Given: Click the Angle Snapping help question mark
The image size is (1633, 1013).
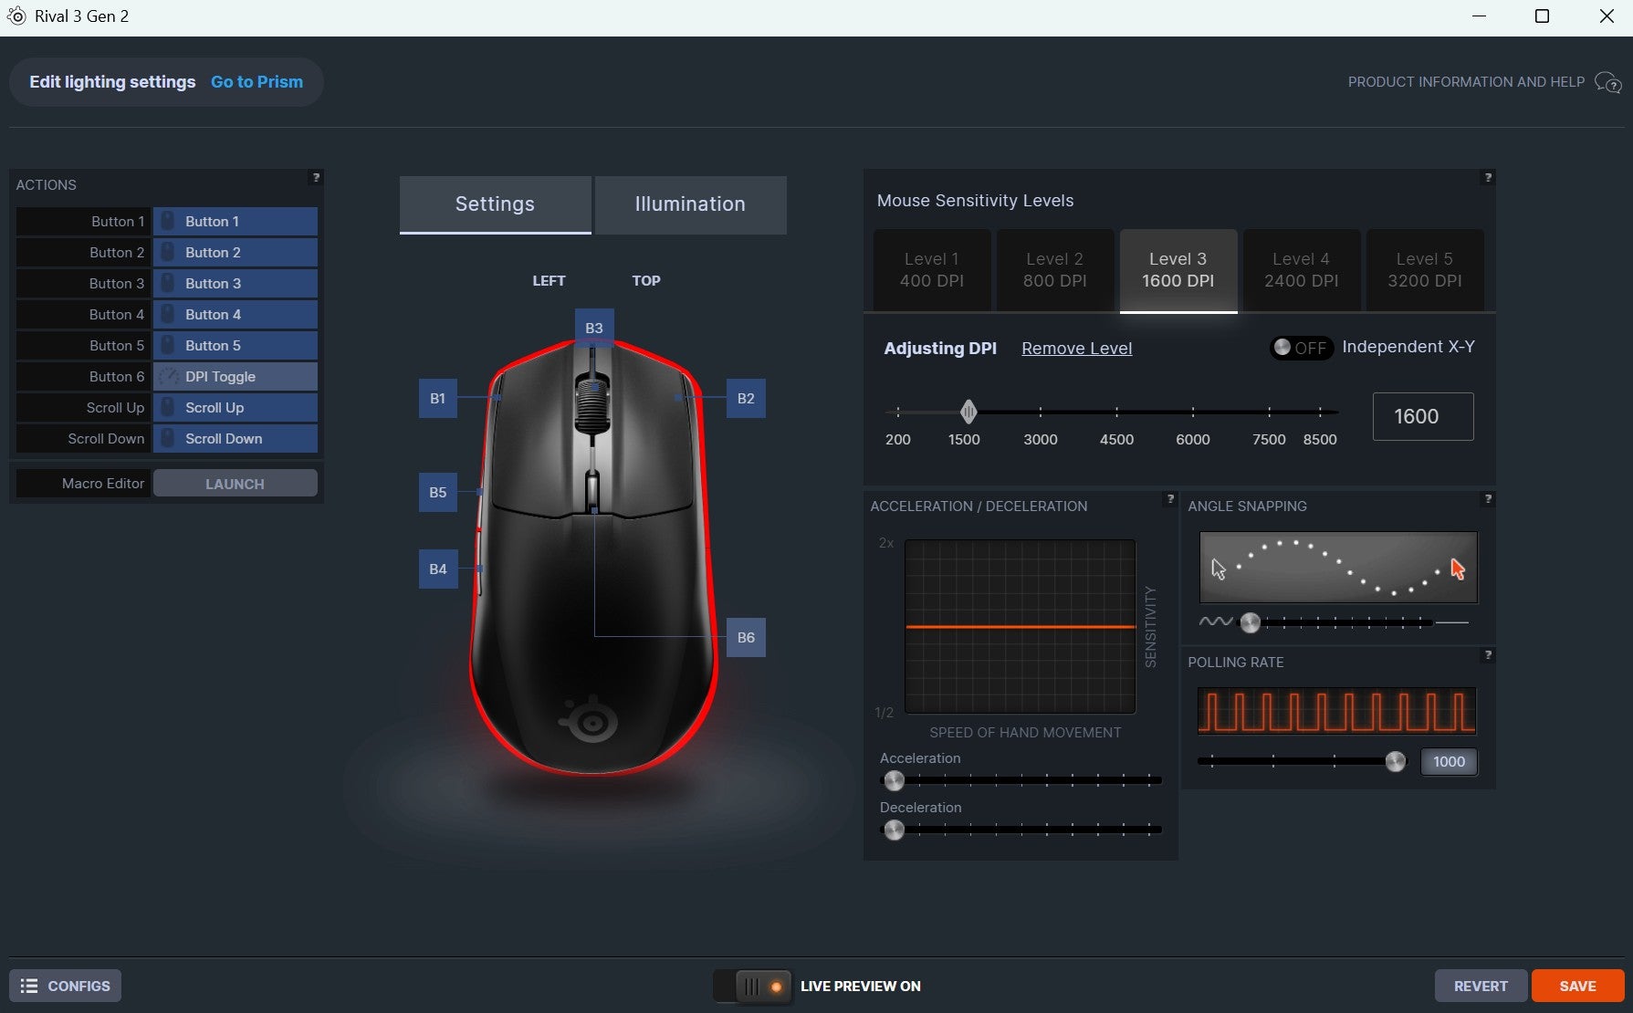Looking at the screenshot, I should pyautogui.click(x=1487, y=499).
